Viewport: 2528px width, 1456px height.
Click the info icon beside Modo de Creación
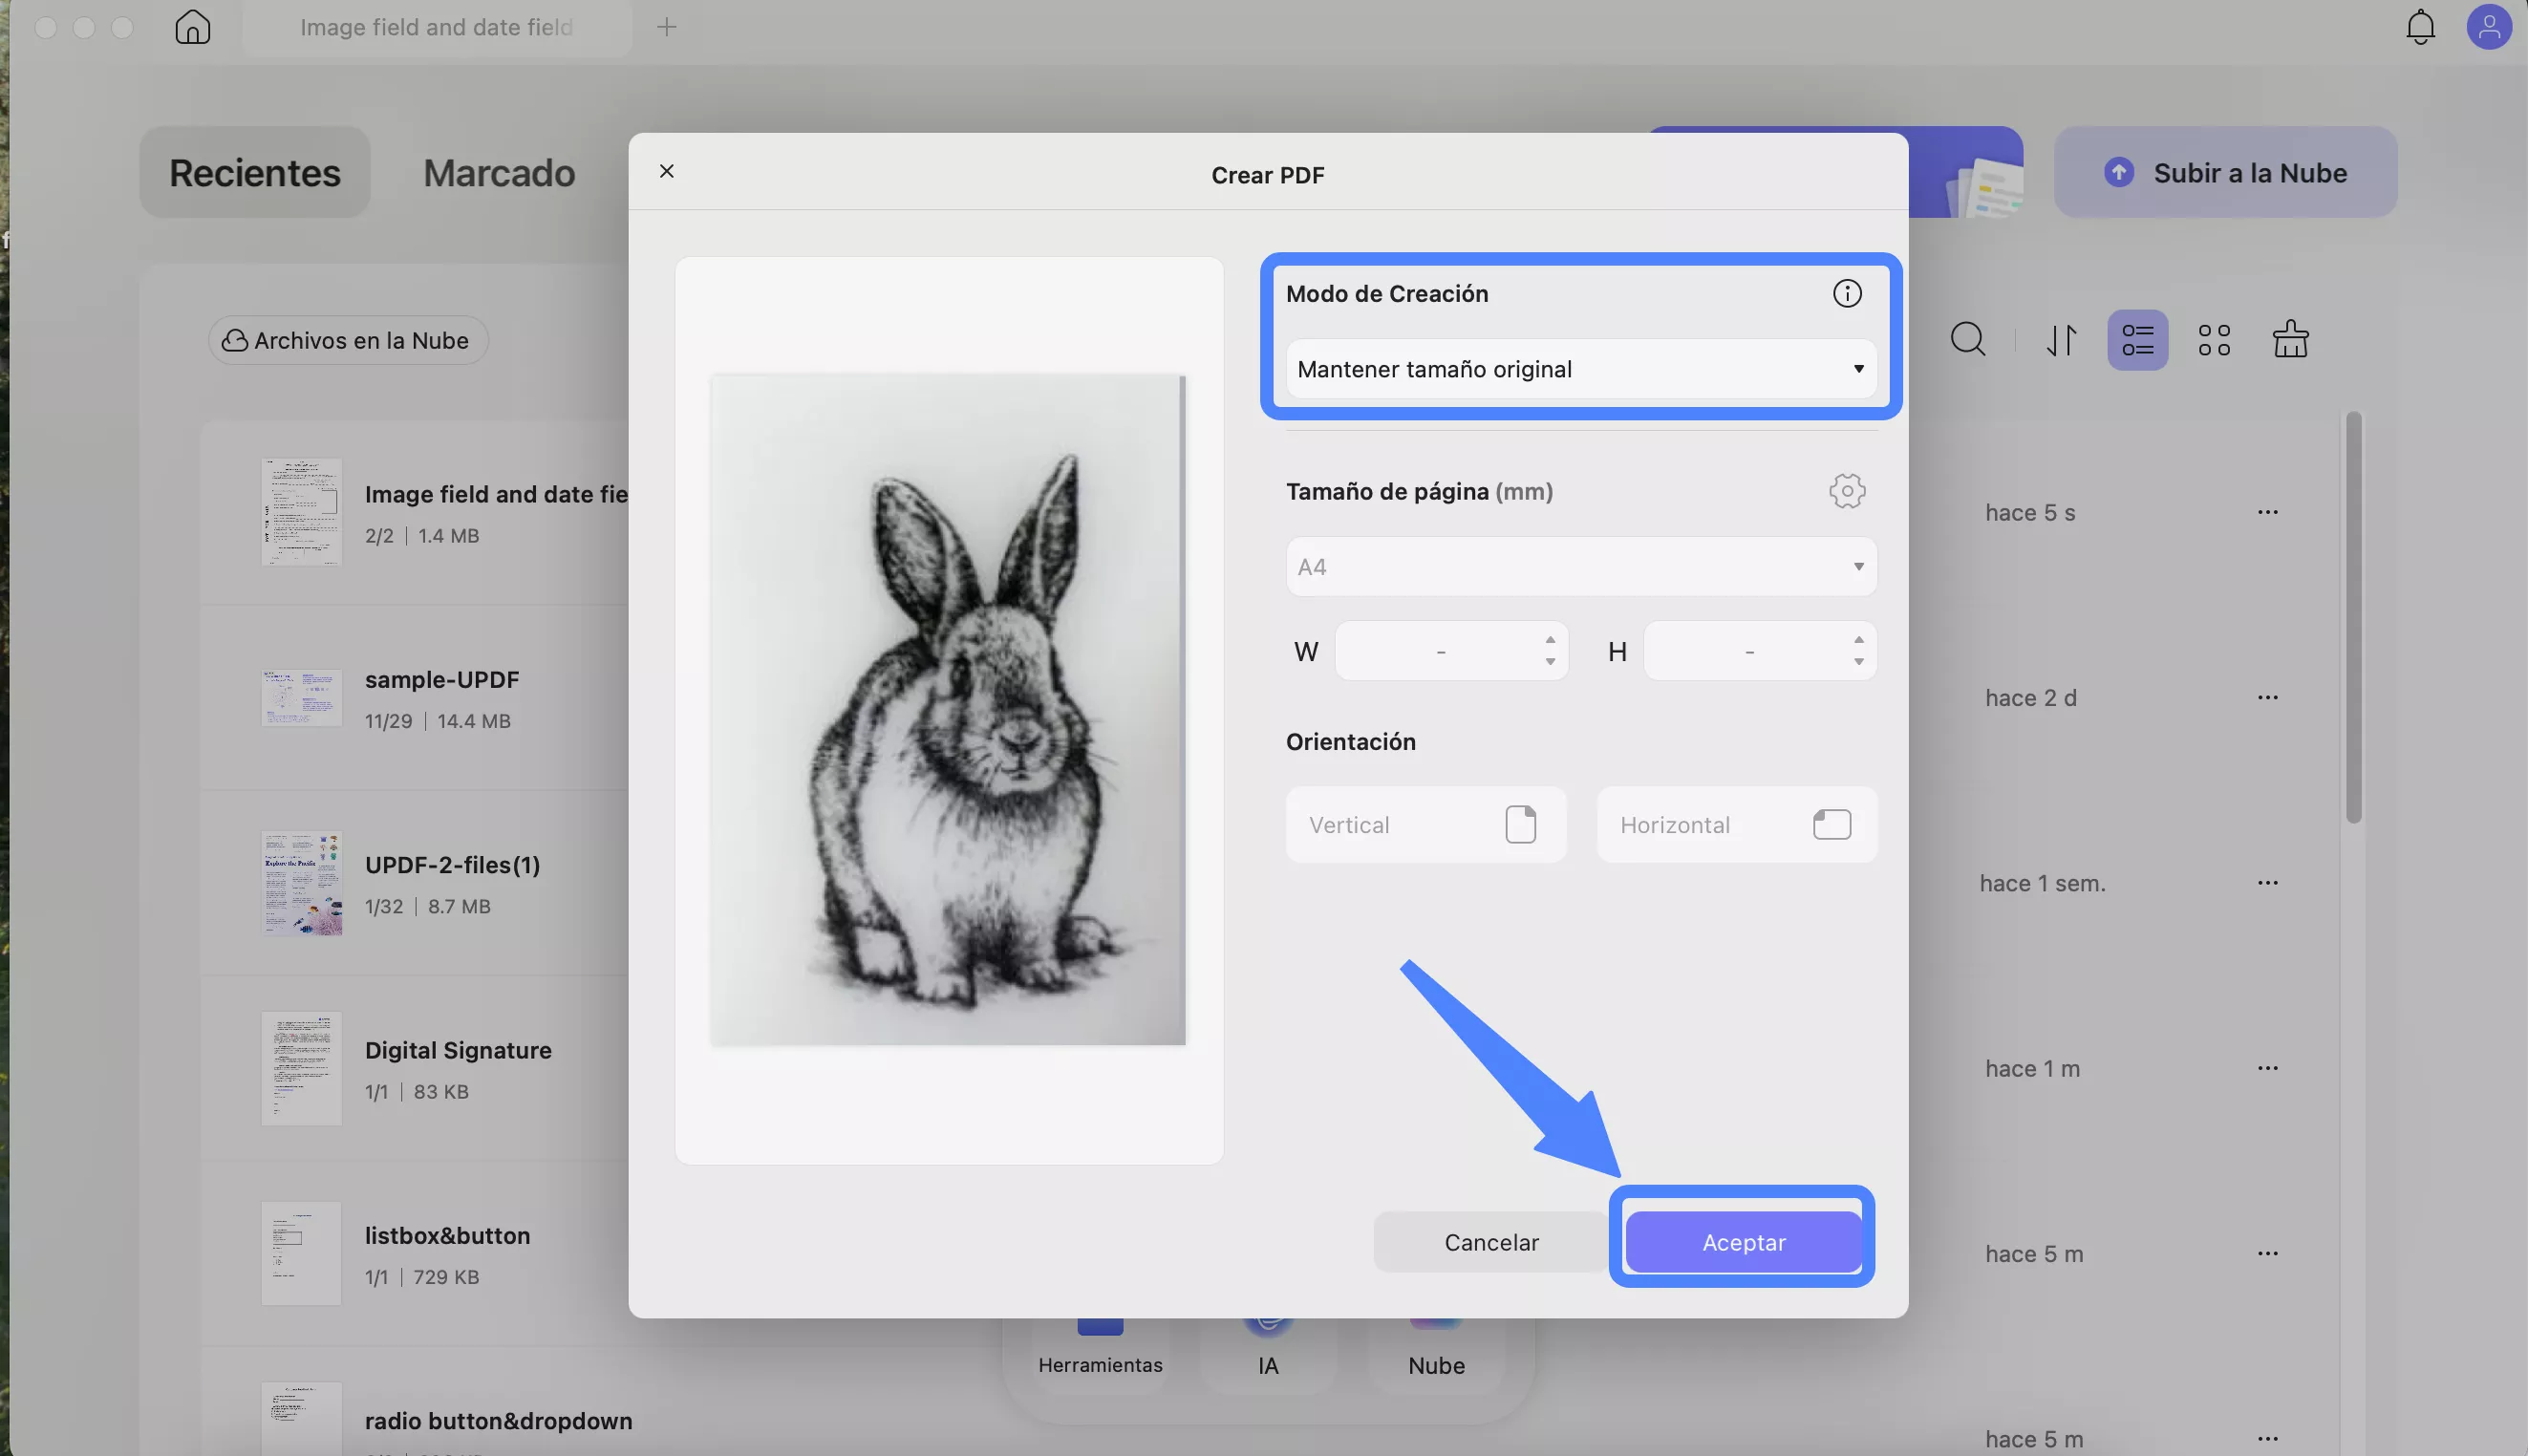pos(1846,293)
